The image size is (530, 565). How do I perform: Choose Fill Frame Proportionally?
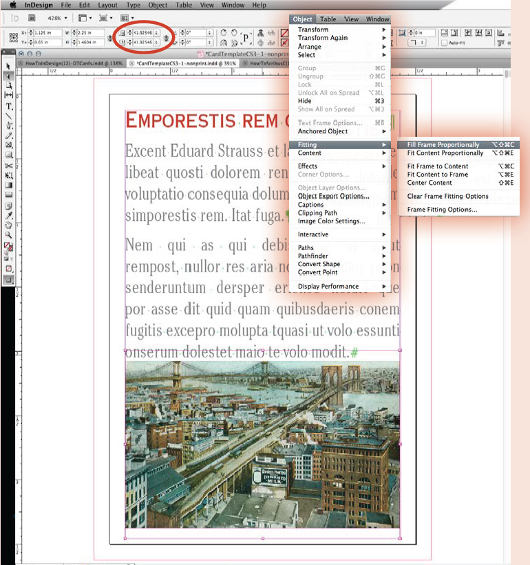443,145
